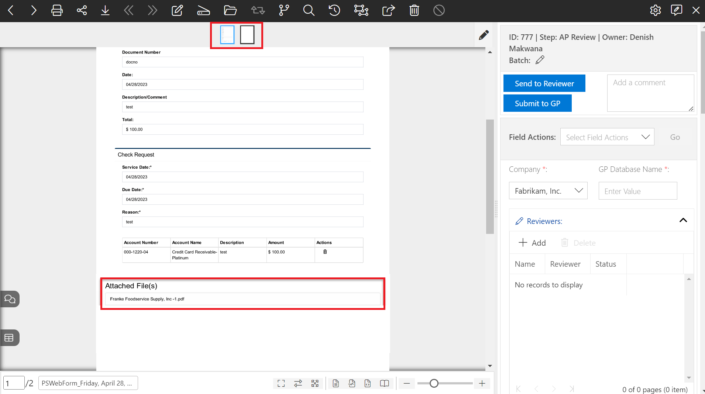The image size is (705, 394).
Task: Click the Submit to GP button
Action: [537, 103]
